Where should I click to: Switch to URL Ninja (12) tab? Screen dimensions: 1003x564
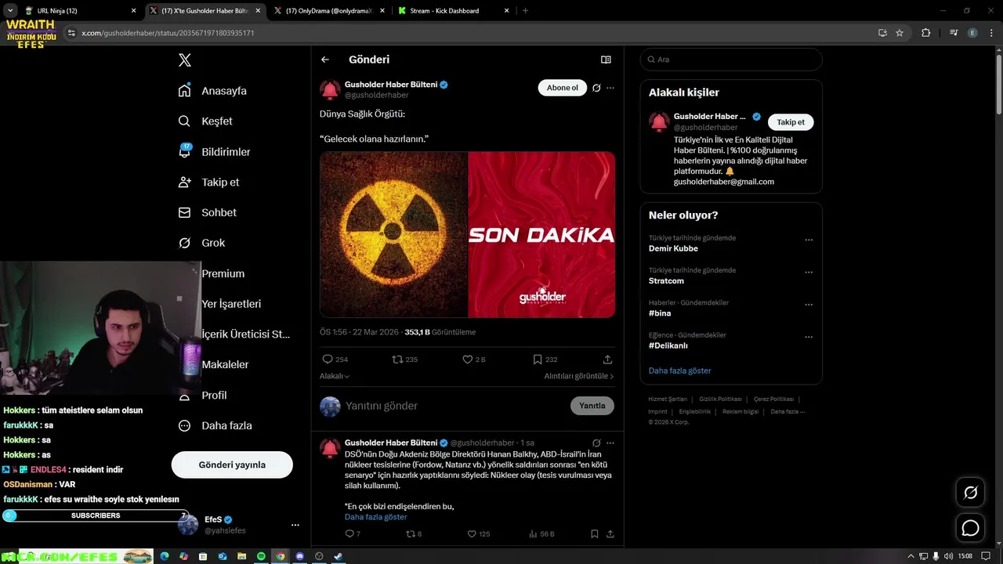tap(78, 11)
